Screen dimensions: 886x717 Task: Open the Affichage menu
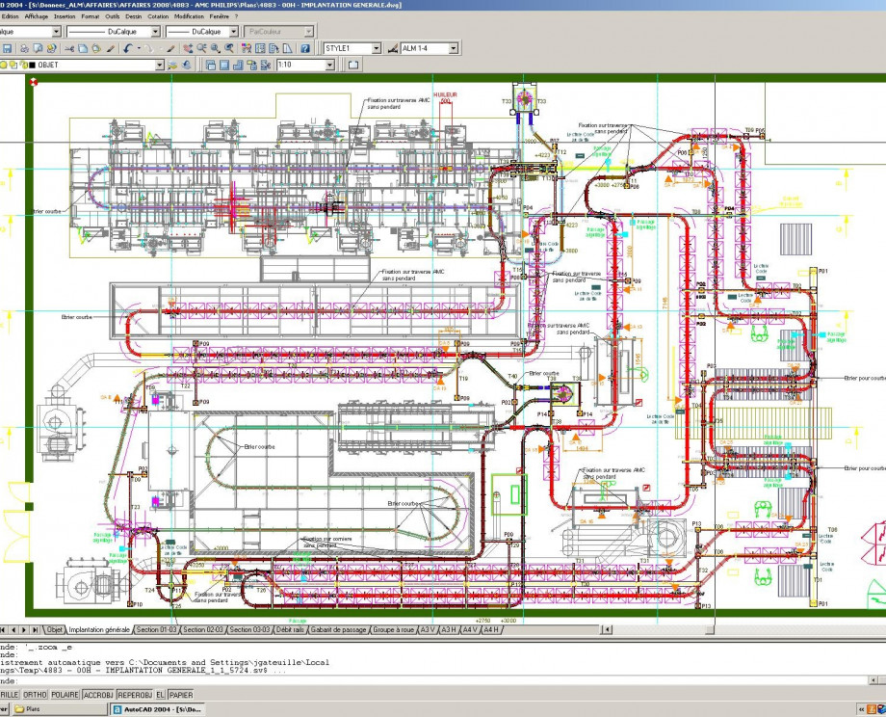(x=37, y=16)
